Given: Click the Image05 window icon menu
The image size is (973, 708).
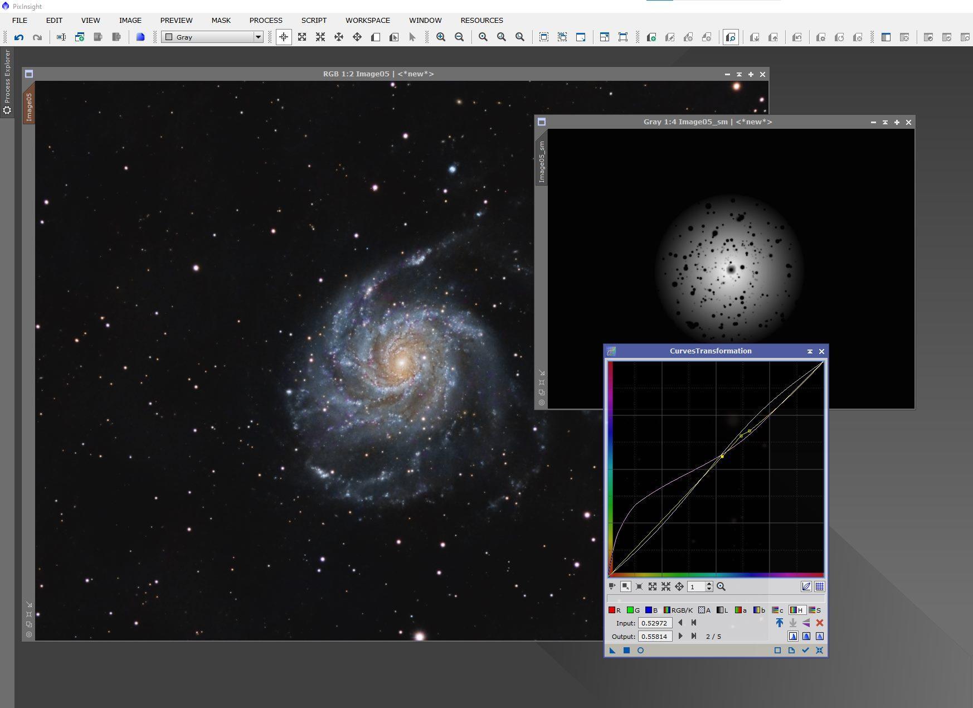Looking at the screenshot, I should coord(29,74).
